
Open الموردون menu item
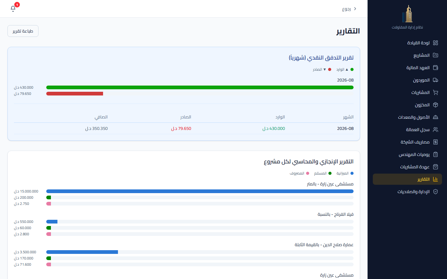point(407,80)
